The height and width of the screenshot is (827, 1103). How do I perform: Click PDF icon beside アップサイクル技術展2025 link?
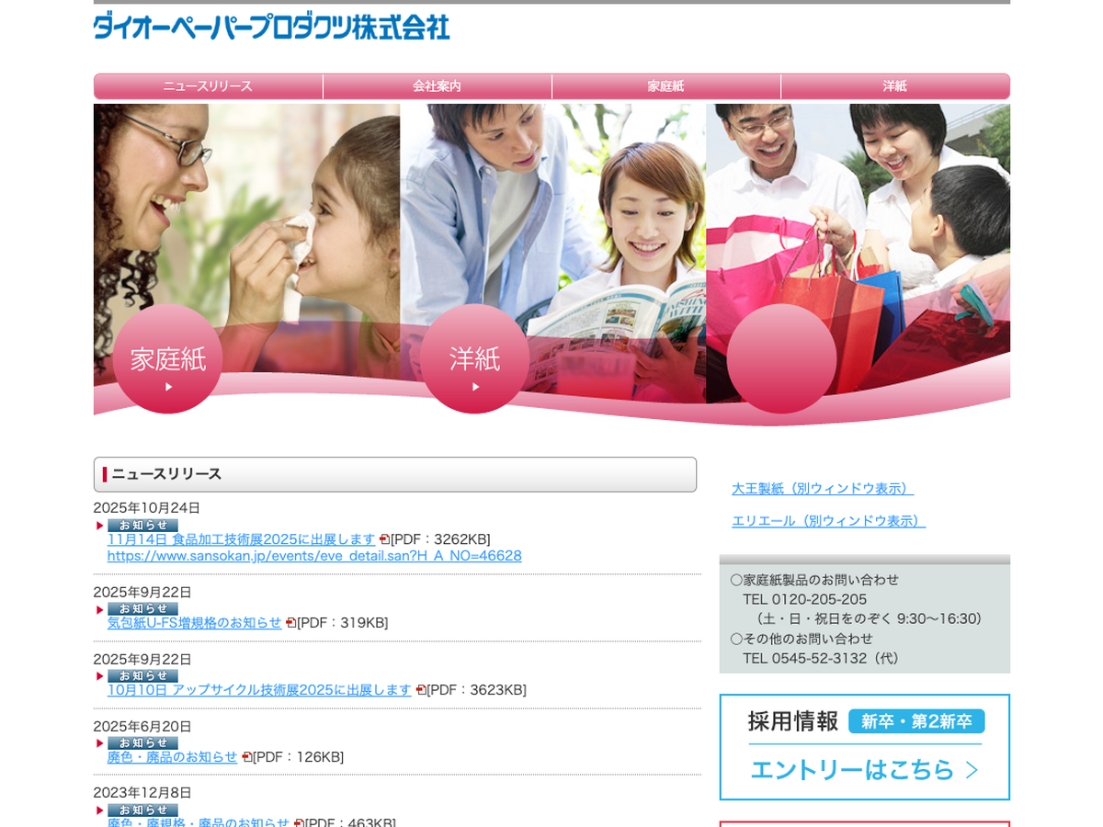click(x=421, y=690)
